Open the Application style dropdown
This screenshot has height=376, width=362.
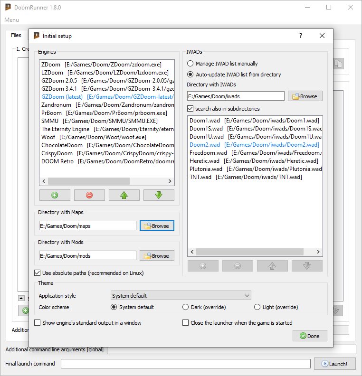click(181, 296)
